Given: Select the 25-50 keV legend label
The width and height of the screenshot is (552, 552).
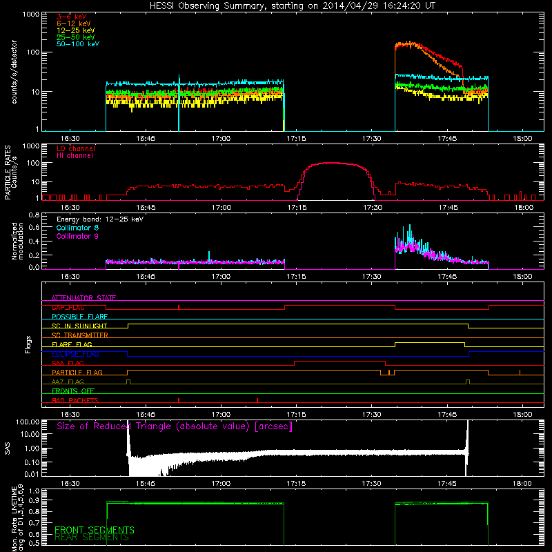Looking at the screenshot, I should tap(76, 37).
